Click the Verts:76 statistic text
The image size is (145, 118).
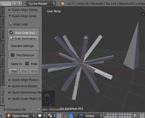point(83,4)
